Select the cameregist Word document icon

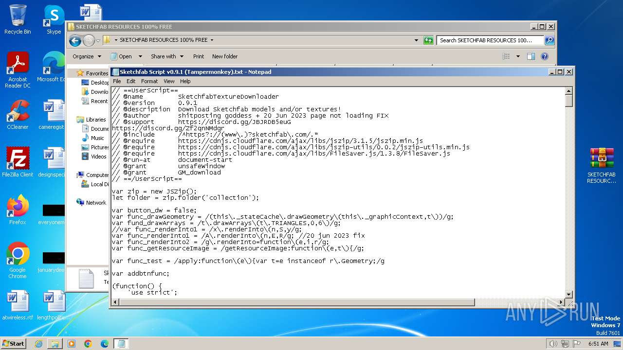tap(51, 115)
